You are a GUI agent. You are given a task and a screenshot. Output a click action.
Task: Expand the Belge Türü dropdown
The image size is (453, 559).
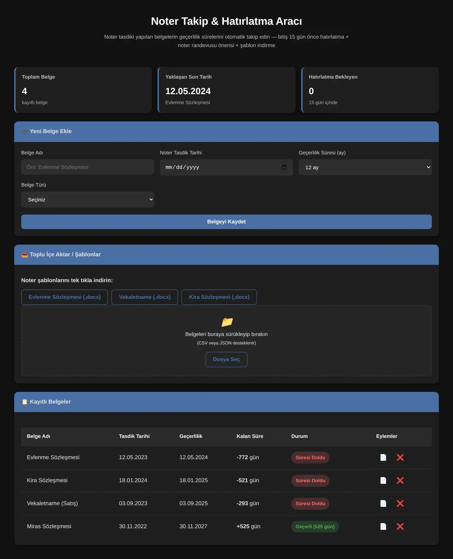88,199
